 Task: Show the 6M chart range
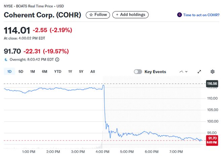pyautogui.click(x=44, y=72)
